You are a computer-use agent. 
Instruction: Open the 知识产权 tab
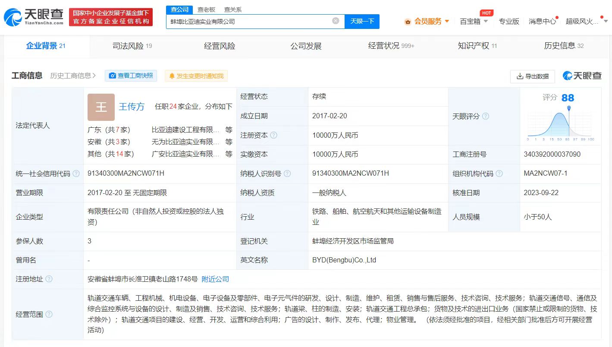coord(477,46)
